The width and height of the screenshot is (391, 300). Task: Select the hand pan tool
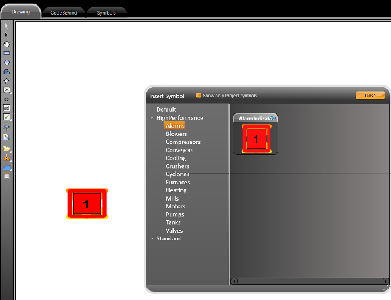coord(7,44)
